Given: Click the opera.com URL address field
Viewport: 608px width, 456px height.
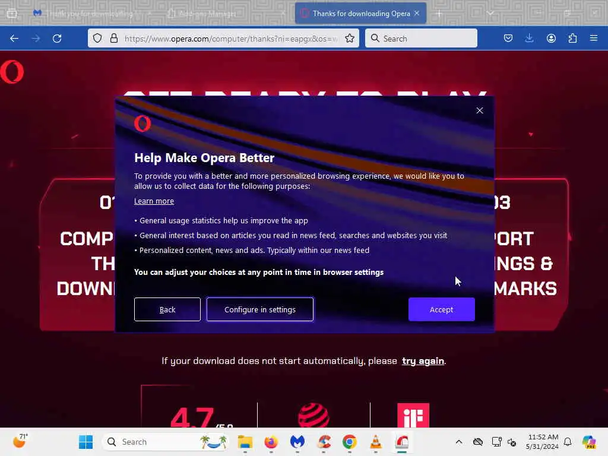Looking at the screenshot, I should click(x=231, y=39).
